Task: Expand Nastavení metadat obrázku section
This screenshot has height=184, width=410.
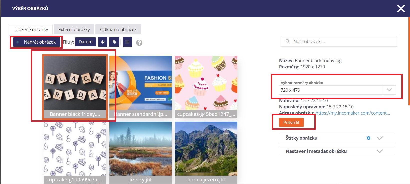Action: [380, 151]
